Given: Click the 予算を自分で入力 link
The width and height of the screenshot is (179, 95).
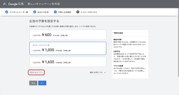Looking at the screenshot, I should pyautogui.click(x=36, y=73).
